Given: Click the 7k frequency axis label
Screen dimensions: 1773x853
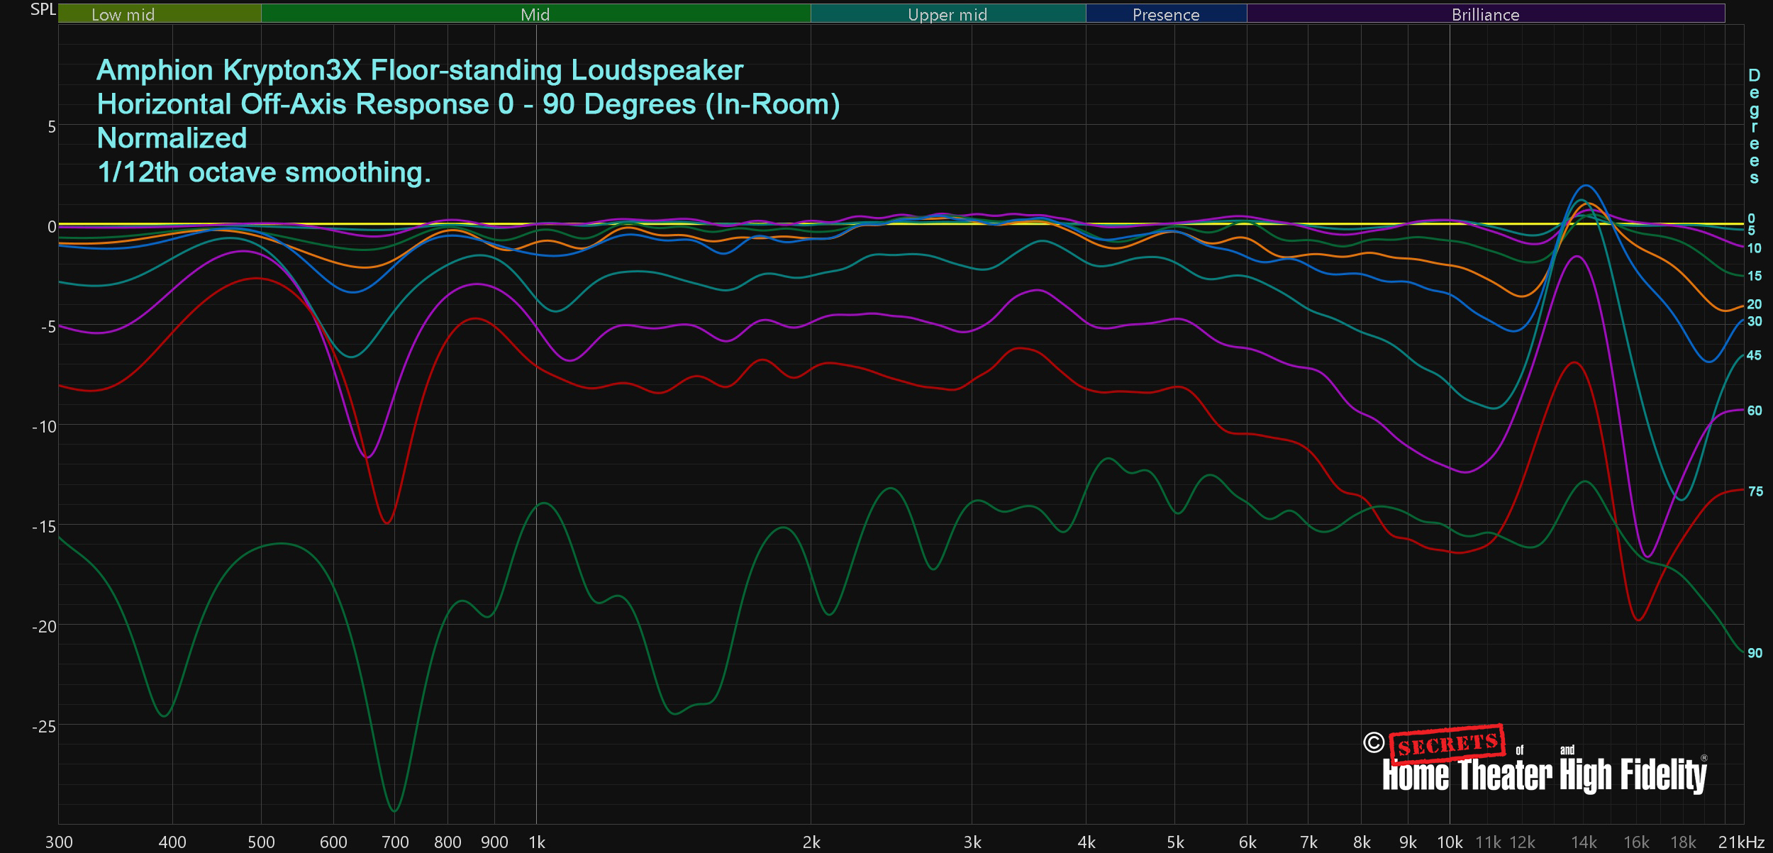Looking at the screenshot, I should pyautogui.click(x=1309, y=842).
